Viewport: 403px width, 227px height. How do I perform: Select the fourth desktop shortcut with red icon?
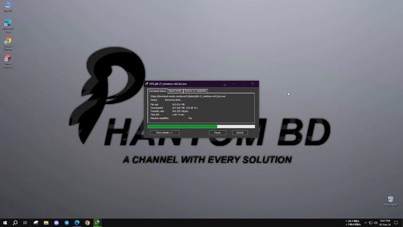[8, 61]
